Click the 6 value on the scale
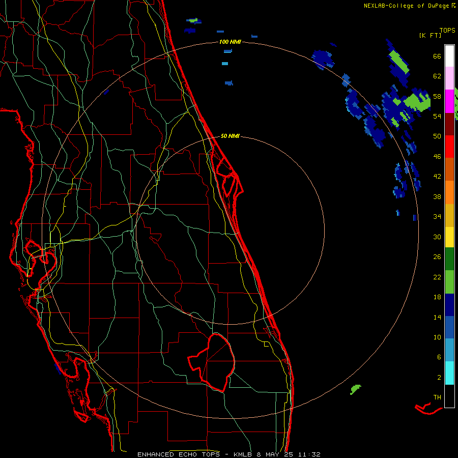 click(x=439, y=357)
